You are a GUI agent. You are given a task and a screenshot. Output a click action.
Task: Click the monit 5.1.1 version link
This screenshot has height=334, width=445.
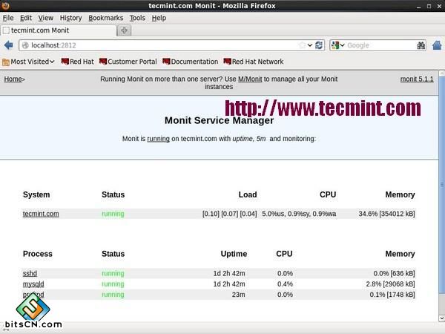click(x=417, y=79)
